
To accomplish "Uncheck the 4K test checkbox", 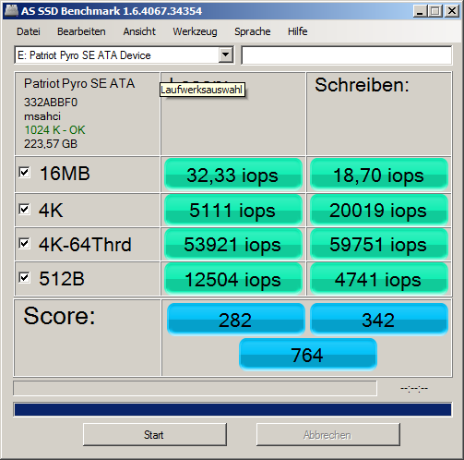I will point(24,210).
